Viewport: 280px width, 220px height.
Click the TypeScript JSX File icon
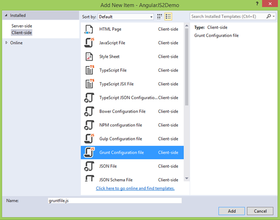[89, 84]
